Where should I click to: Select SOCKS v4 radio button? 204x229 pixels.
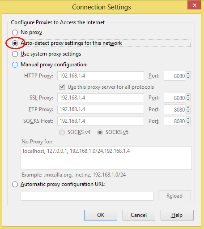[x=62, y=132]
